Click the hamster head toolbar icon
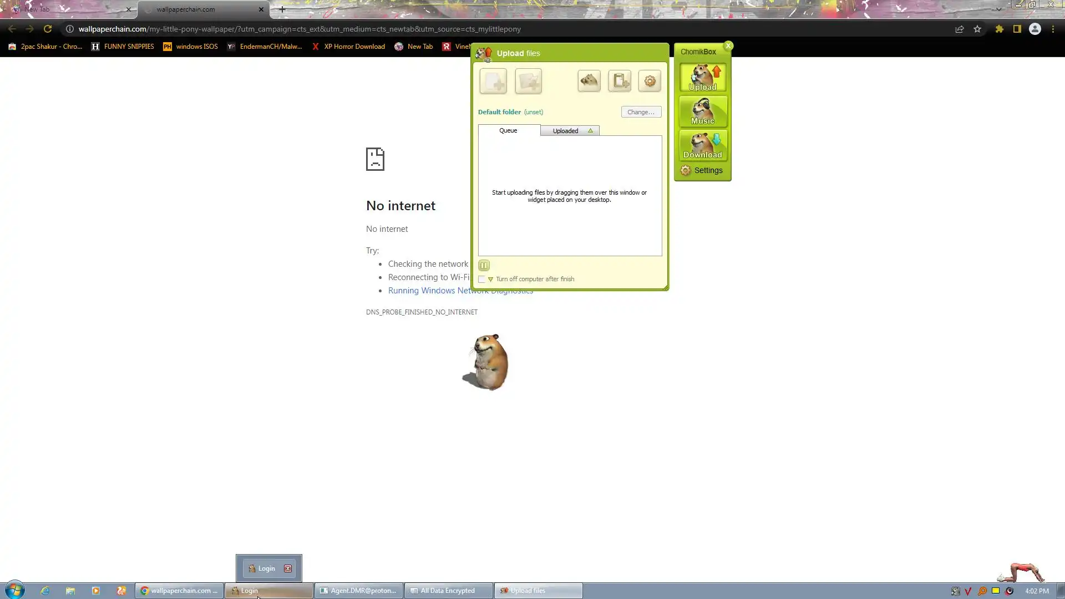The image size is (1065, 599). point(589,81)
